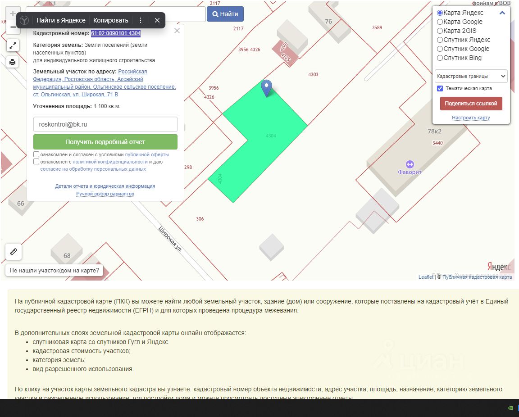Screen dimensions: 519x417
Task: Click parcel label 4303 on map
Action: point(313,74)
